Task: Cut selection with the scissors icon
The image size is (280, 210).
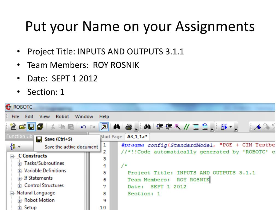Action: tap(52, 127)
